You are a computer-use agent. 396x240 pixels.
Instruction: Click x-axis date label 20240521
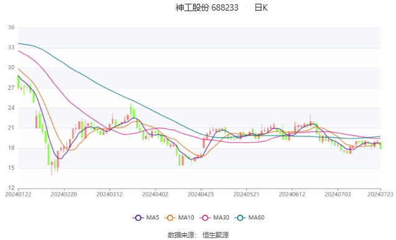246,194
